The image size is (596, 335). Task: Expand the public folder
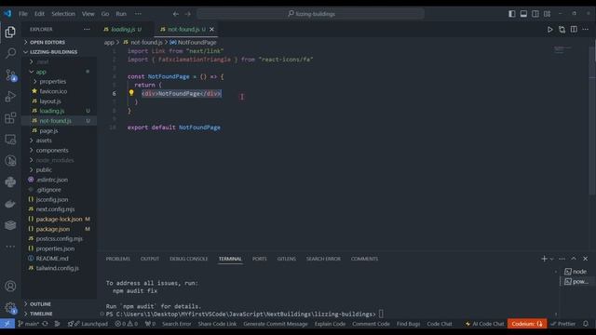click(44, 169)
